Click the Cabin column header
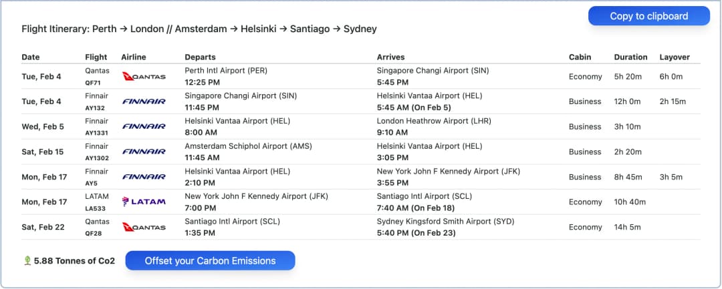This screenshot has width=722, height=289. pos(580,57)
